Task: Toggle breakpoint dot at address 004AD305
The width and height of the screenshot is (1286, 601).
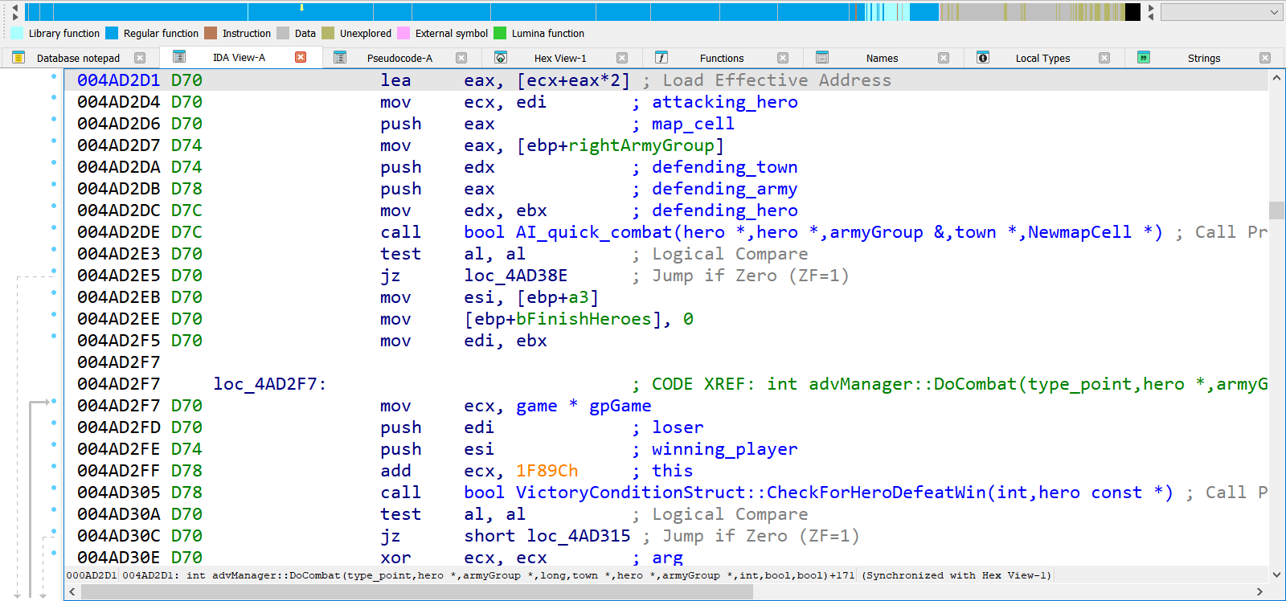Action: [54, 488]
